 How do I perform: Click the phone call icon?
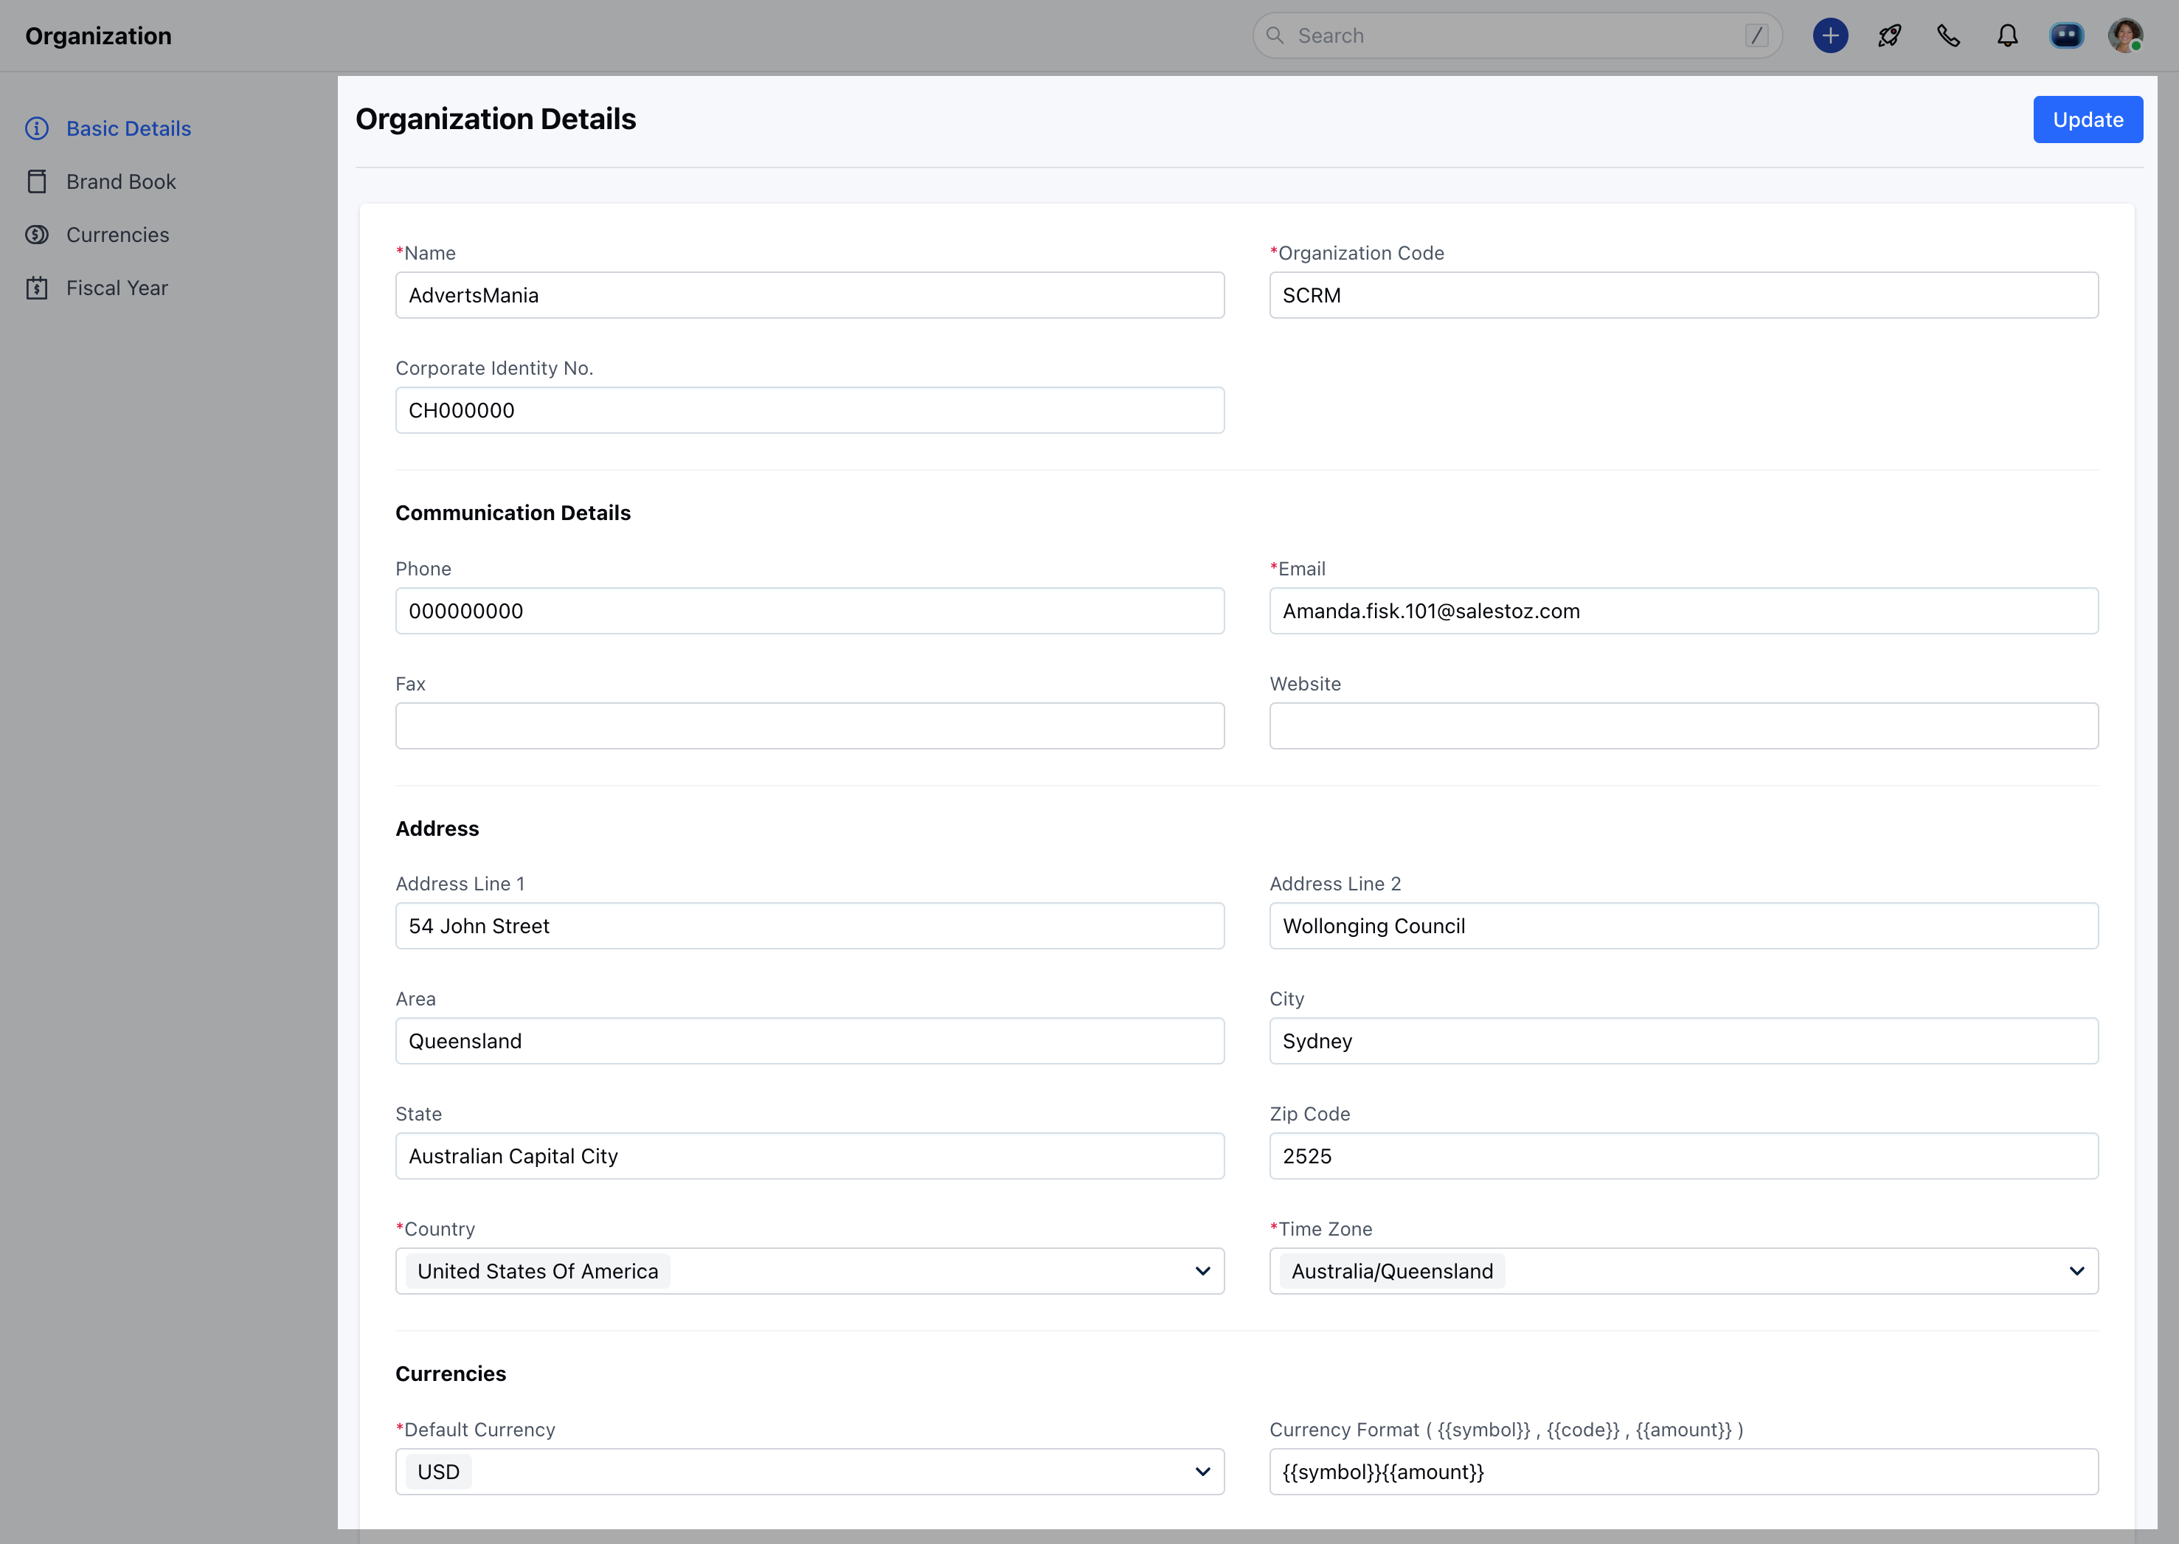1948,36
